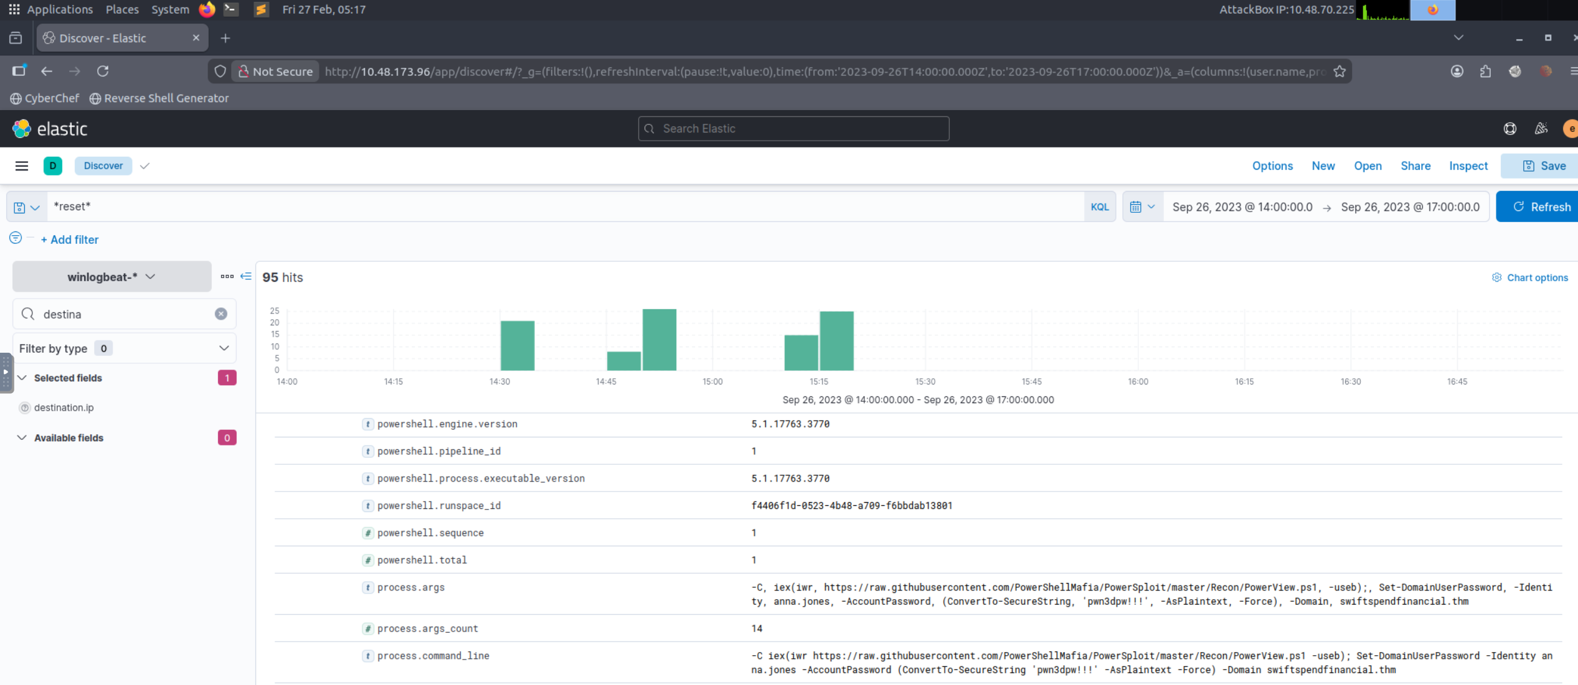Image resolution: width=1578 pixels, height=685 pixels.
Task: Open the Kibana hamburger navigation menu
Action: (22, 165)
